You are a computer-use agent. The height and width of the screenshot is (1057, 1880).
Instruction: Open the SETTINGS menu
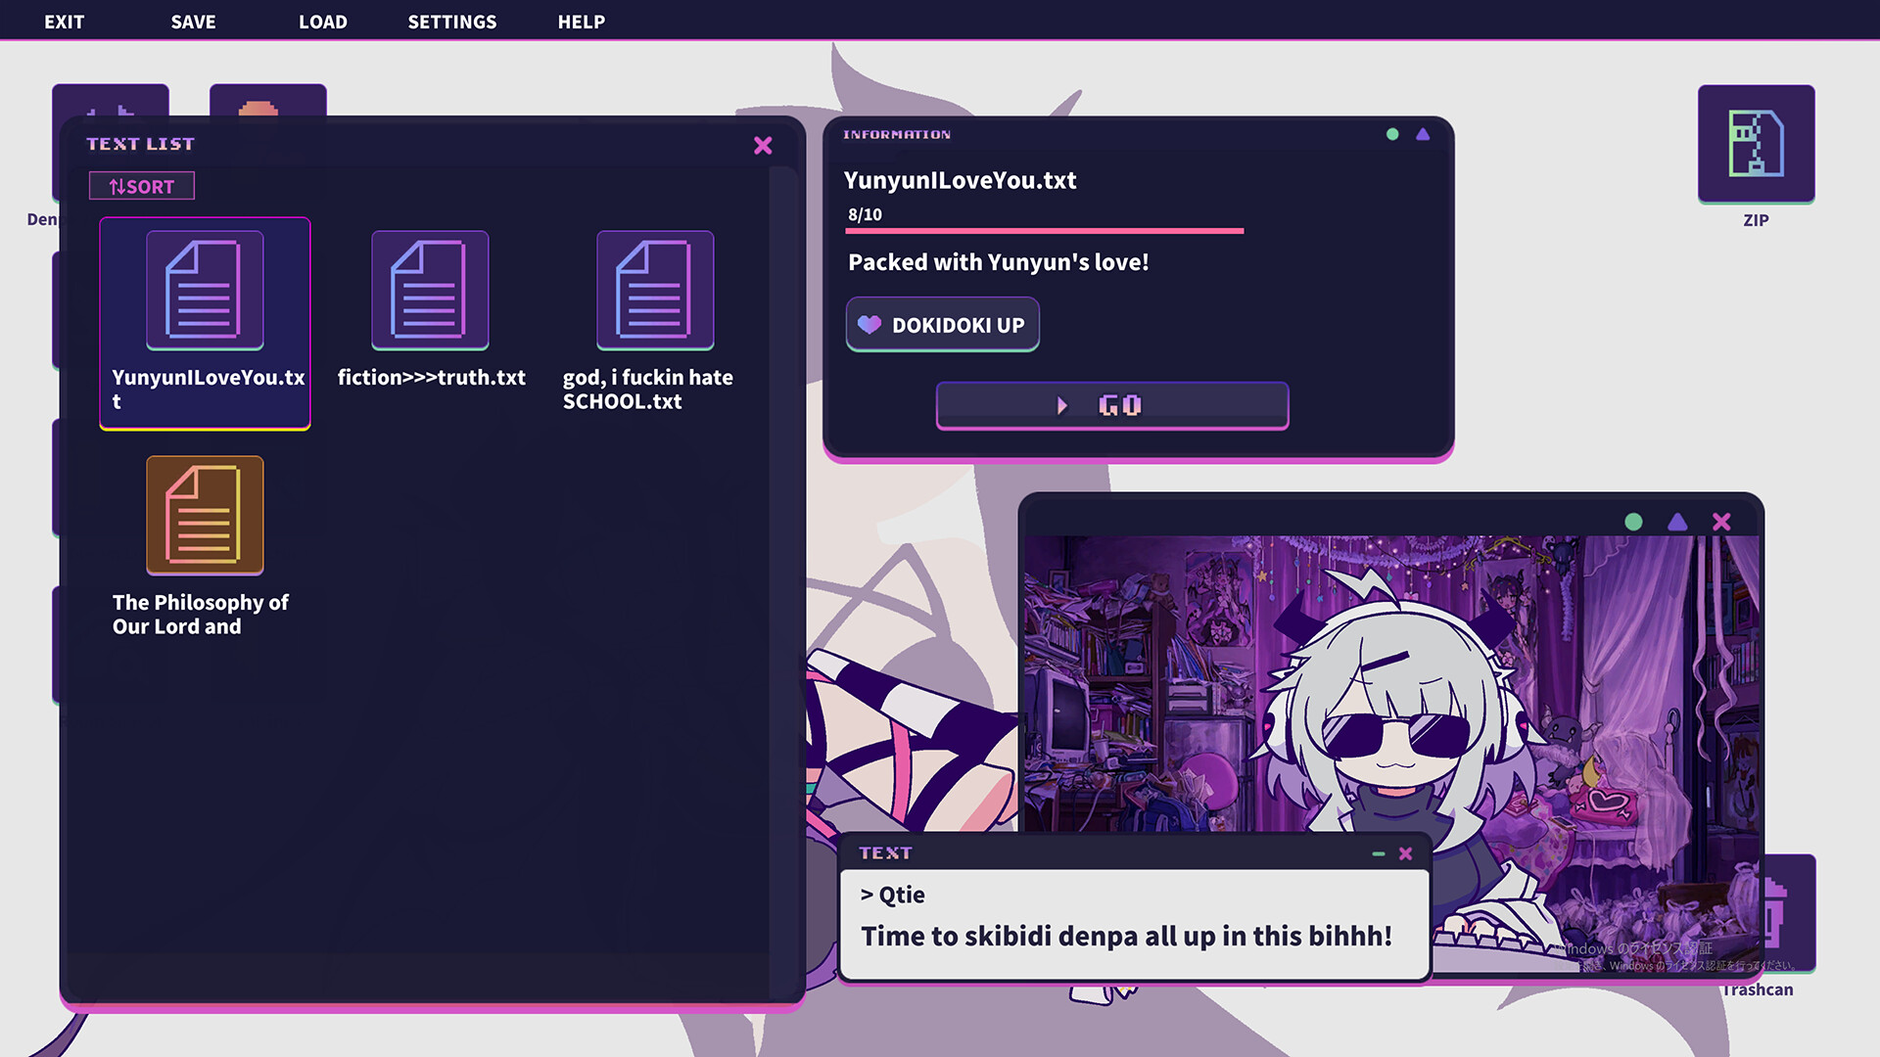click(x=451, y=21)
